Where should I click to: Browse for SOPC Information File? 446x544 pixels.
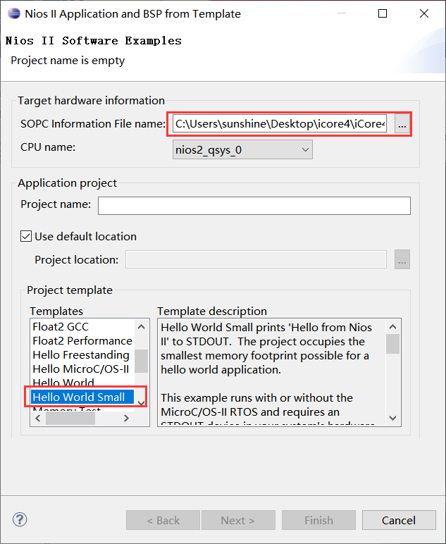(402, 125)
